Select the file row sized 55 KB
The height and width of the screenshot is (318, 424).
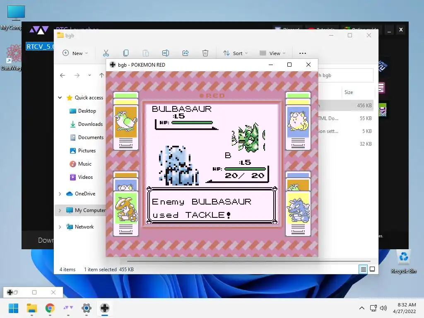pos(346,118)
